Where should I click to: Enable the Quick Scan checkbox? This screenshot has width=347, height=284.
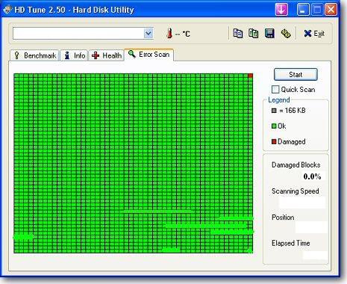point(275,89)
